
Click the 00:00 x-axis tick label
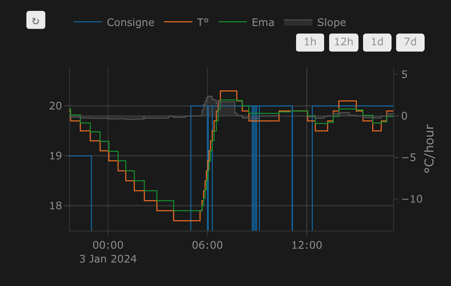pos(108,245)
